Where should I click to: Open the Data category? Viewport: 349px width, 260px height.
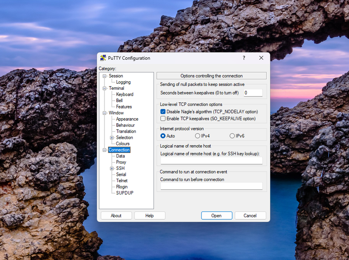coord(121,156)
